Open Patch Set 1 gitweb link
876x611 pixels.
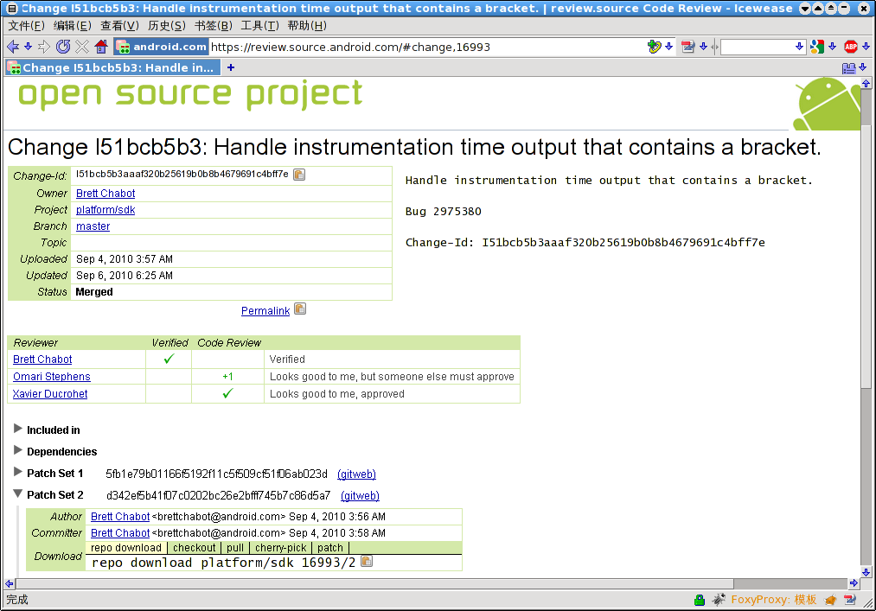click(356, 474)
